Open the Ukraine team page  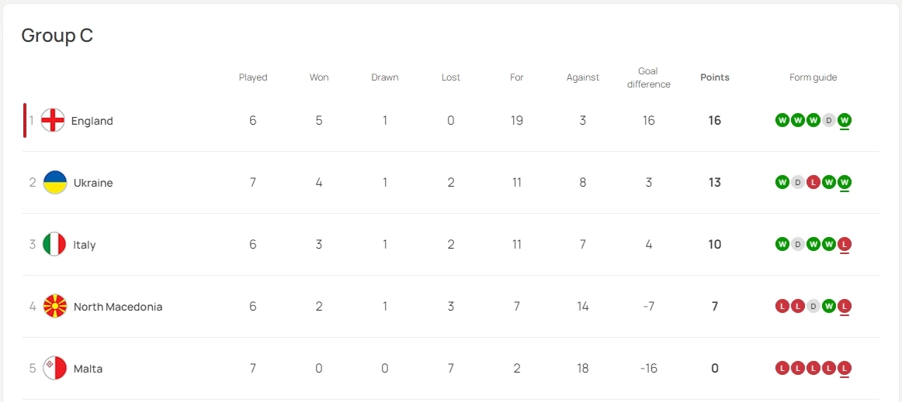click(x=93, y=183)
